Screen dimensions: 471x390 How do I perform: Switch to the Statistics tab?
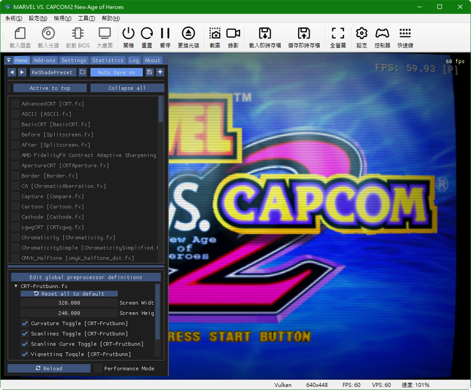107,60
